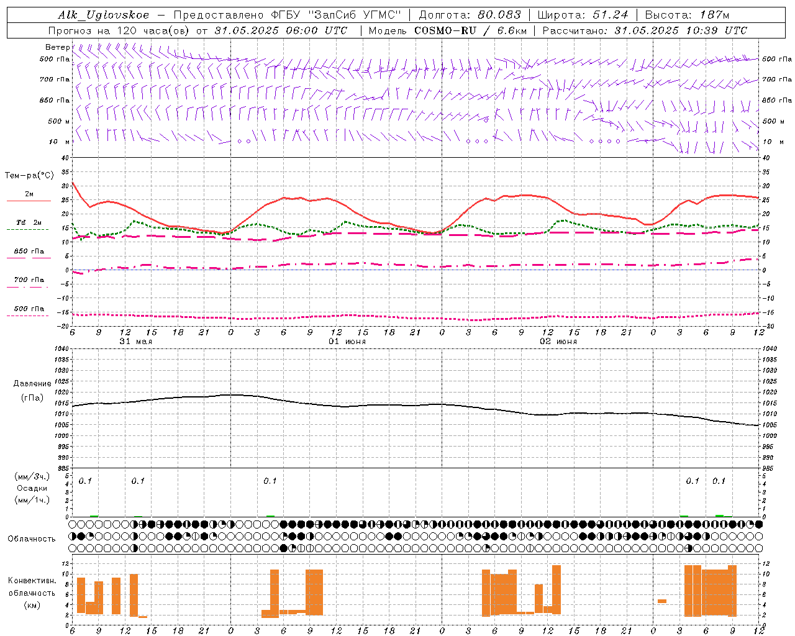
Task: Select the elevation text Высота: 187м
Action: coord(688,15)
